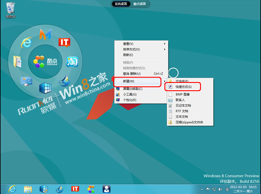Click the 个性化 personalize icon

tap(118, 100)
